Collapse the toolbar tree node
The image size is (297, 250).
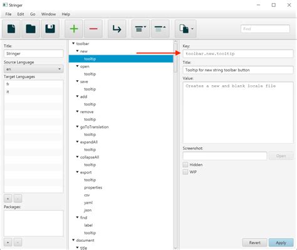tap(73, 43)
